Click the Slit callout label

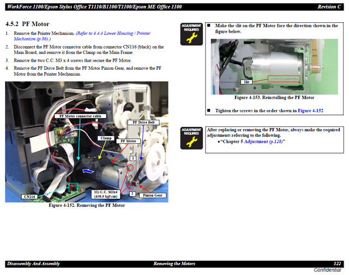pyautogui.click(x=246, y=82)
